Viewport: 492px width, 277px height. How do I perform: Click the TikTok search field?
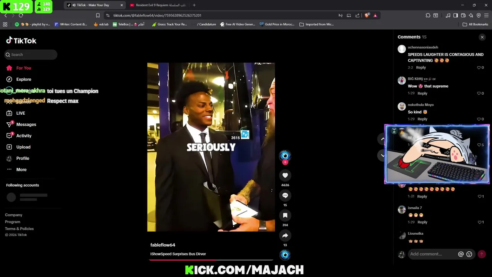click(x=31, y=55)
